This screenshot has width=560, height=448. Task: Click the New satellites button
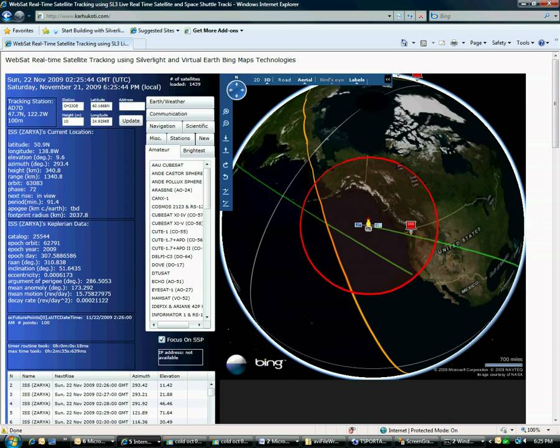click(205, 138)
